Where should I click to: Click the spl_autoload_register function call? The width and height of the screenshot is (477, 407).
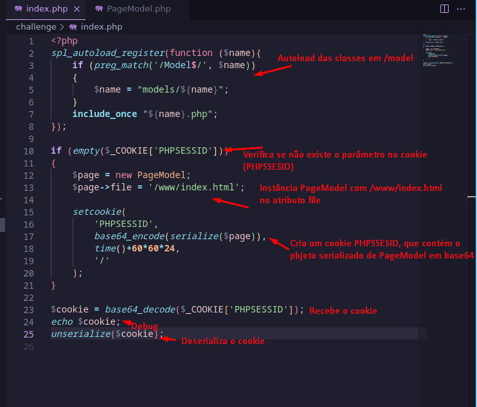[x=107, y=53]
